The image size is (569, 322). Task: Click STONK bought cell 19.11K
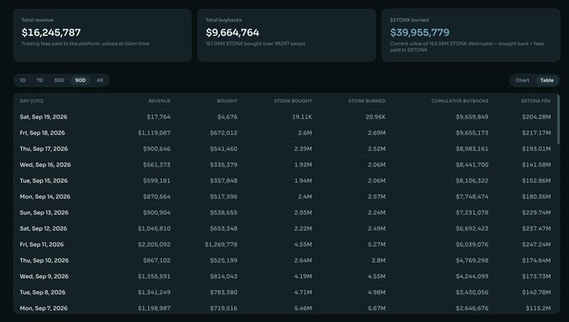302,117
